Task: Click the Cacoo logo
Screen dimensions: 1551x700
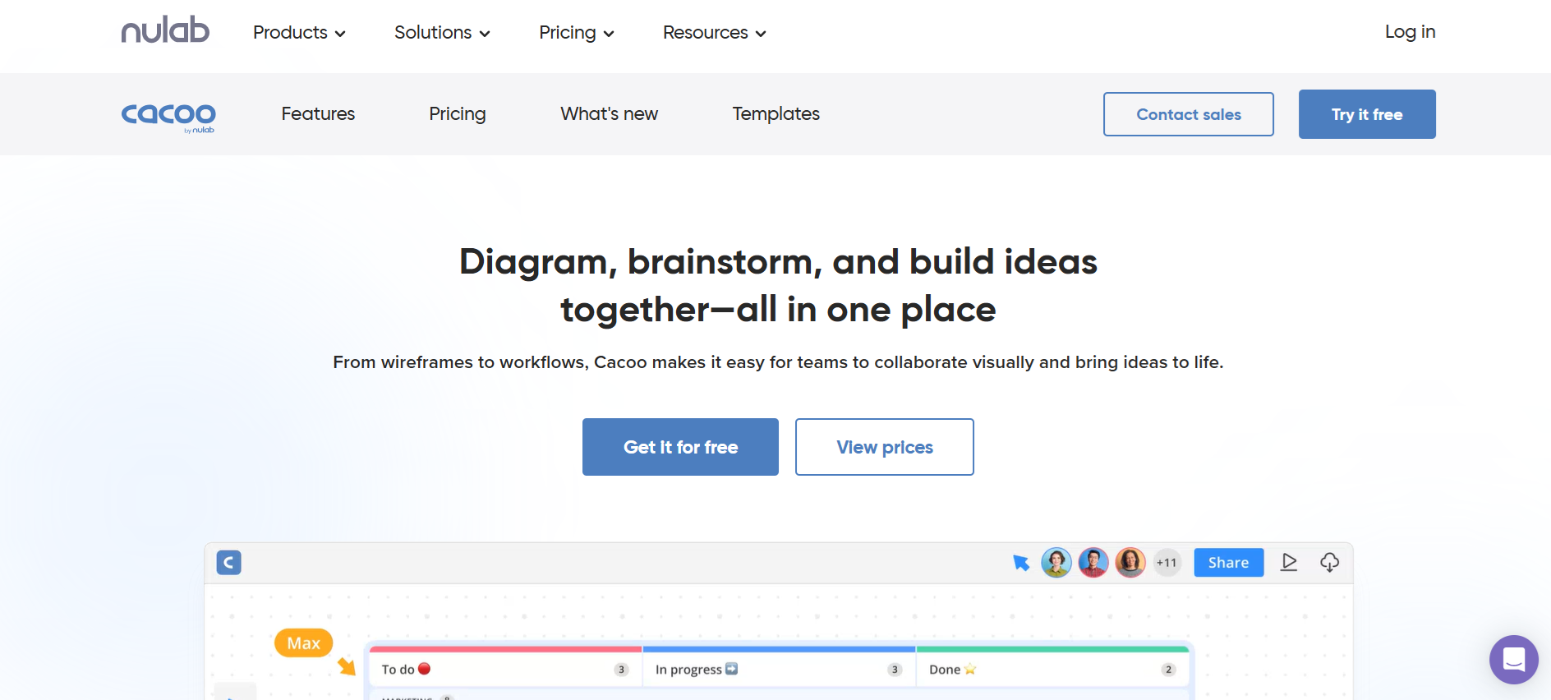Action: point(168,117)
